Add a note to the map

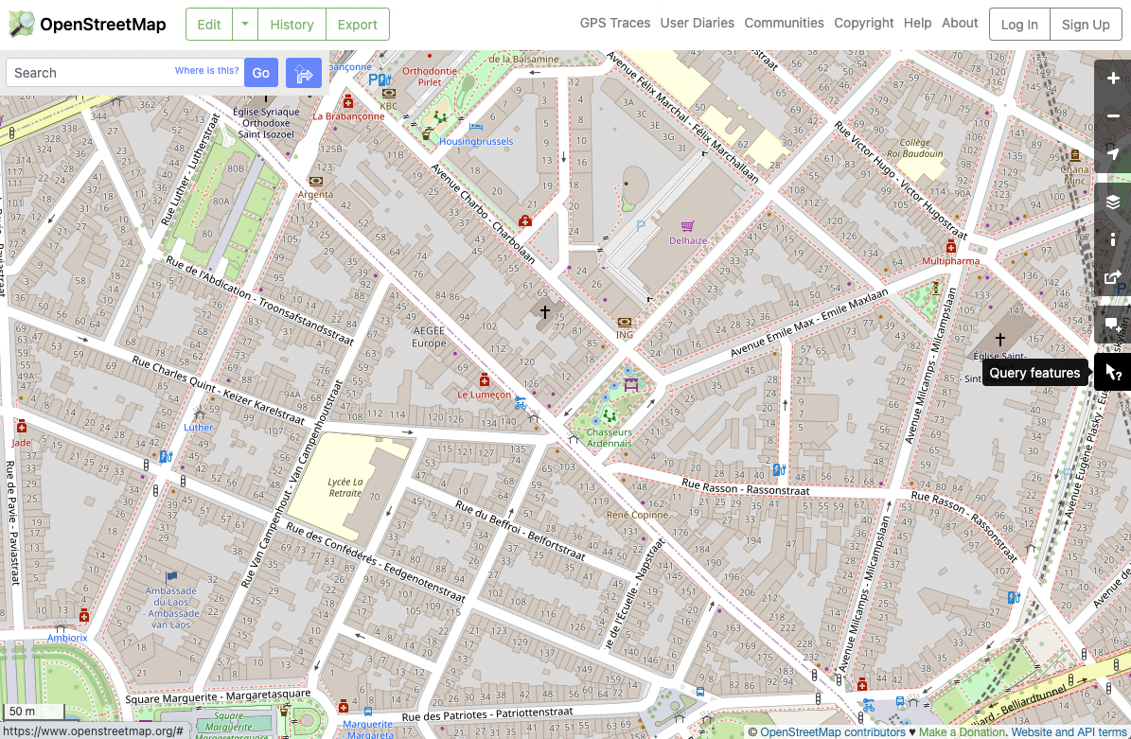[x=1113, y=325]
